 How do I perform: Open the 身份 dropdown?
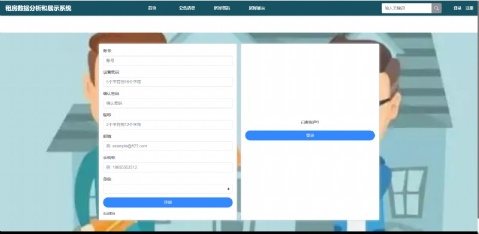click(x=168, y=189)
